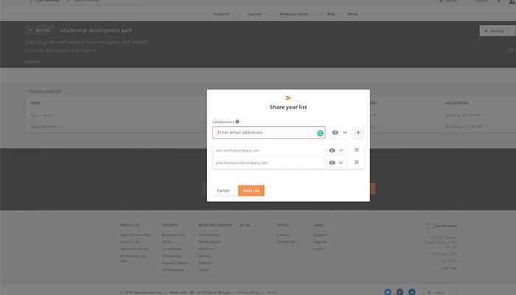Click the My Lists back button
This screenshot has width=516, height=295.
pos(40,31)
